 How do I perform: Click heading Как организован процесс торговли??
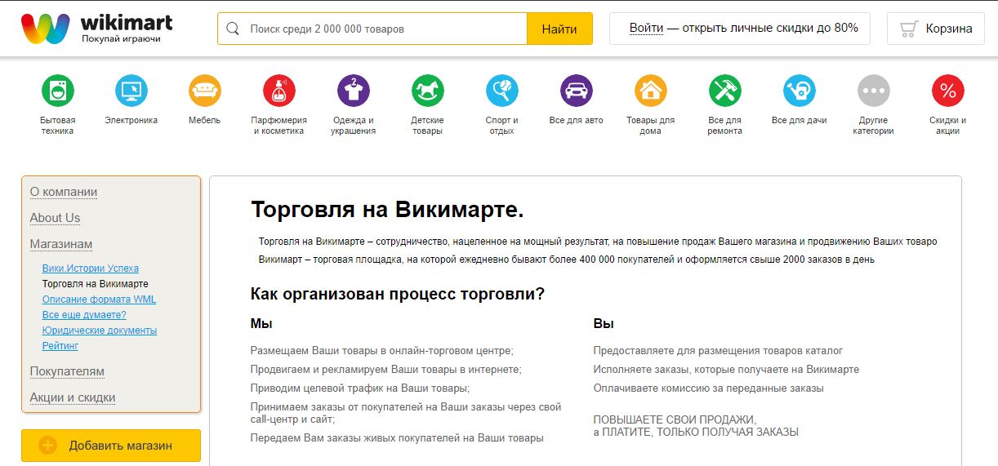coord(398,294)
